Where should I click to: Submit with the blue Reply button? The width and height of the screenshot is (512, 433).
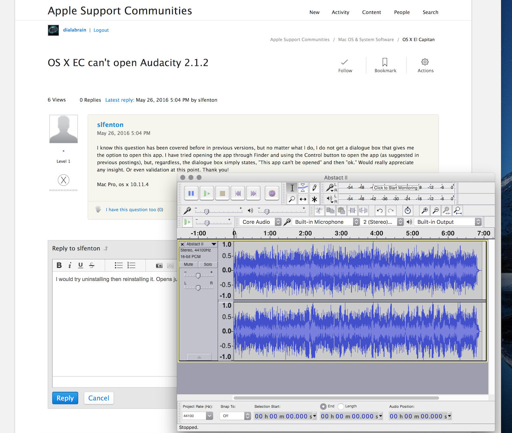pyautogui.click(x=65, y=398)
